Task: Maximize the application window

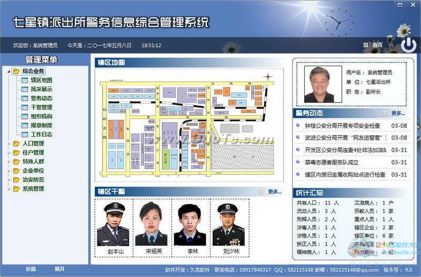Action: (x=400, y=5)
